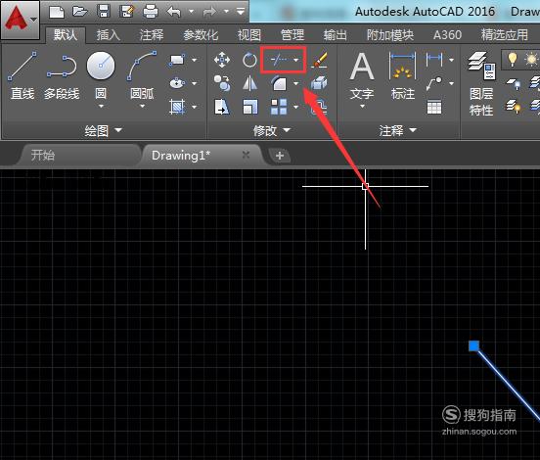Open Customize Quick Access Toolbar dropdown
The width and height of the screenshot is (540, 460).
(x=241, y=12)
